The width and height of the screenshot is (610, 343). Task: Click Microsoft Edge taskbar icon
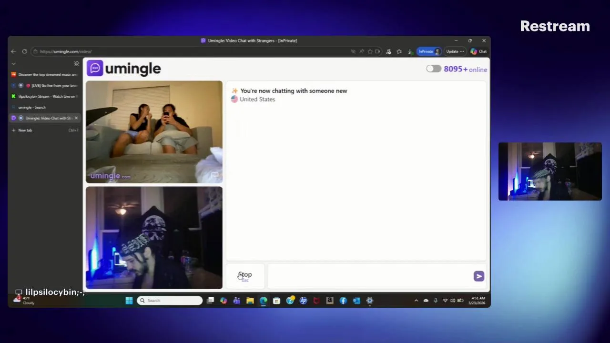coord(263,301)
